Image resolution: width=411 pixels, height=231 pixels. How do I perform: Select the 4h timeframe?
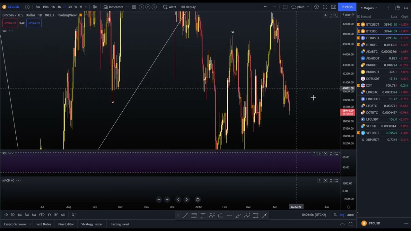tap(59, 7)
